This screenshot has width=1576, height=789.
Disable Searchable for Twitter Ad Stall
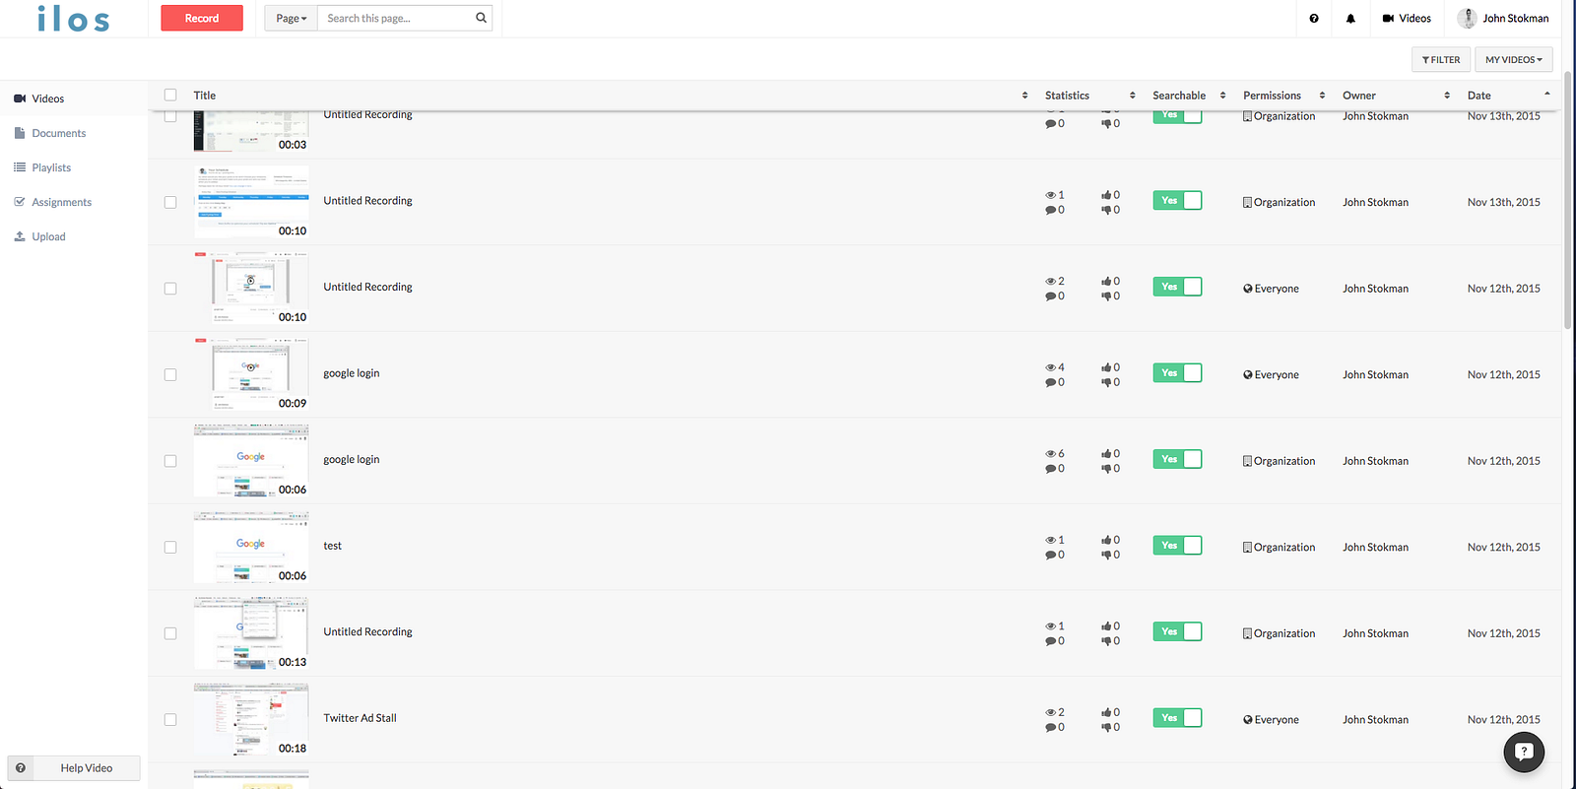pyautogui.click(x=1177, y=718)
